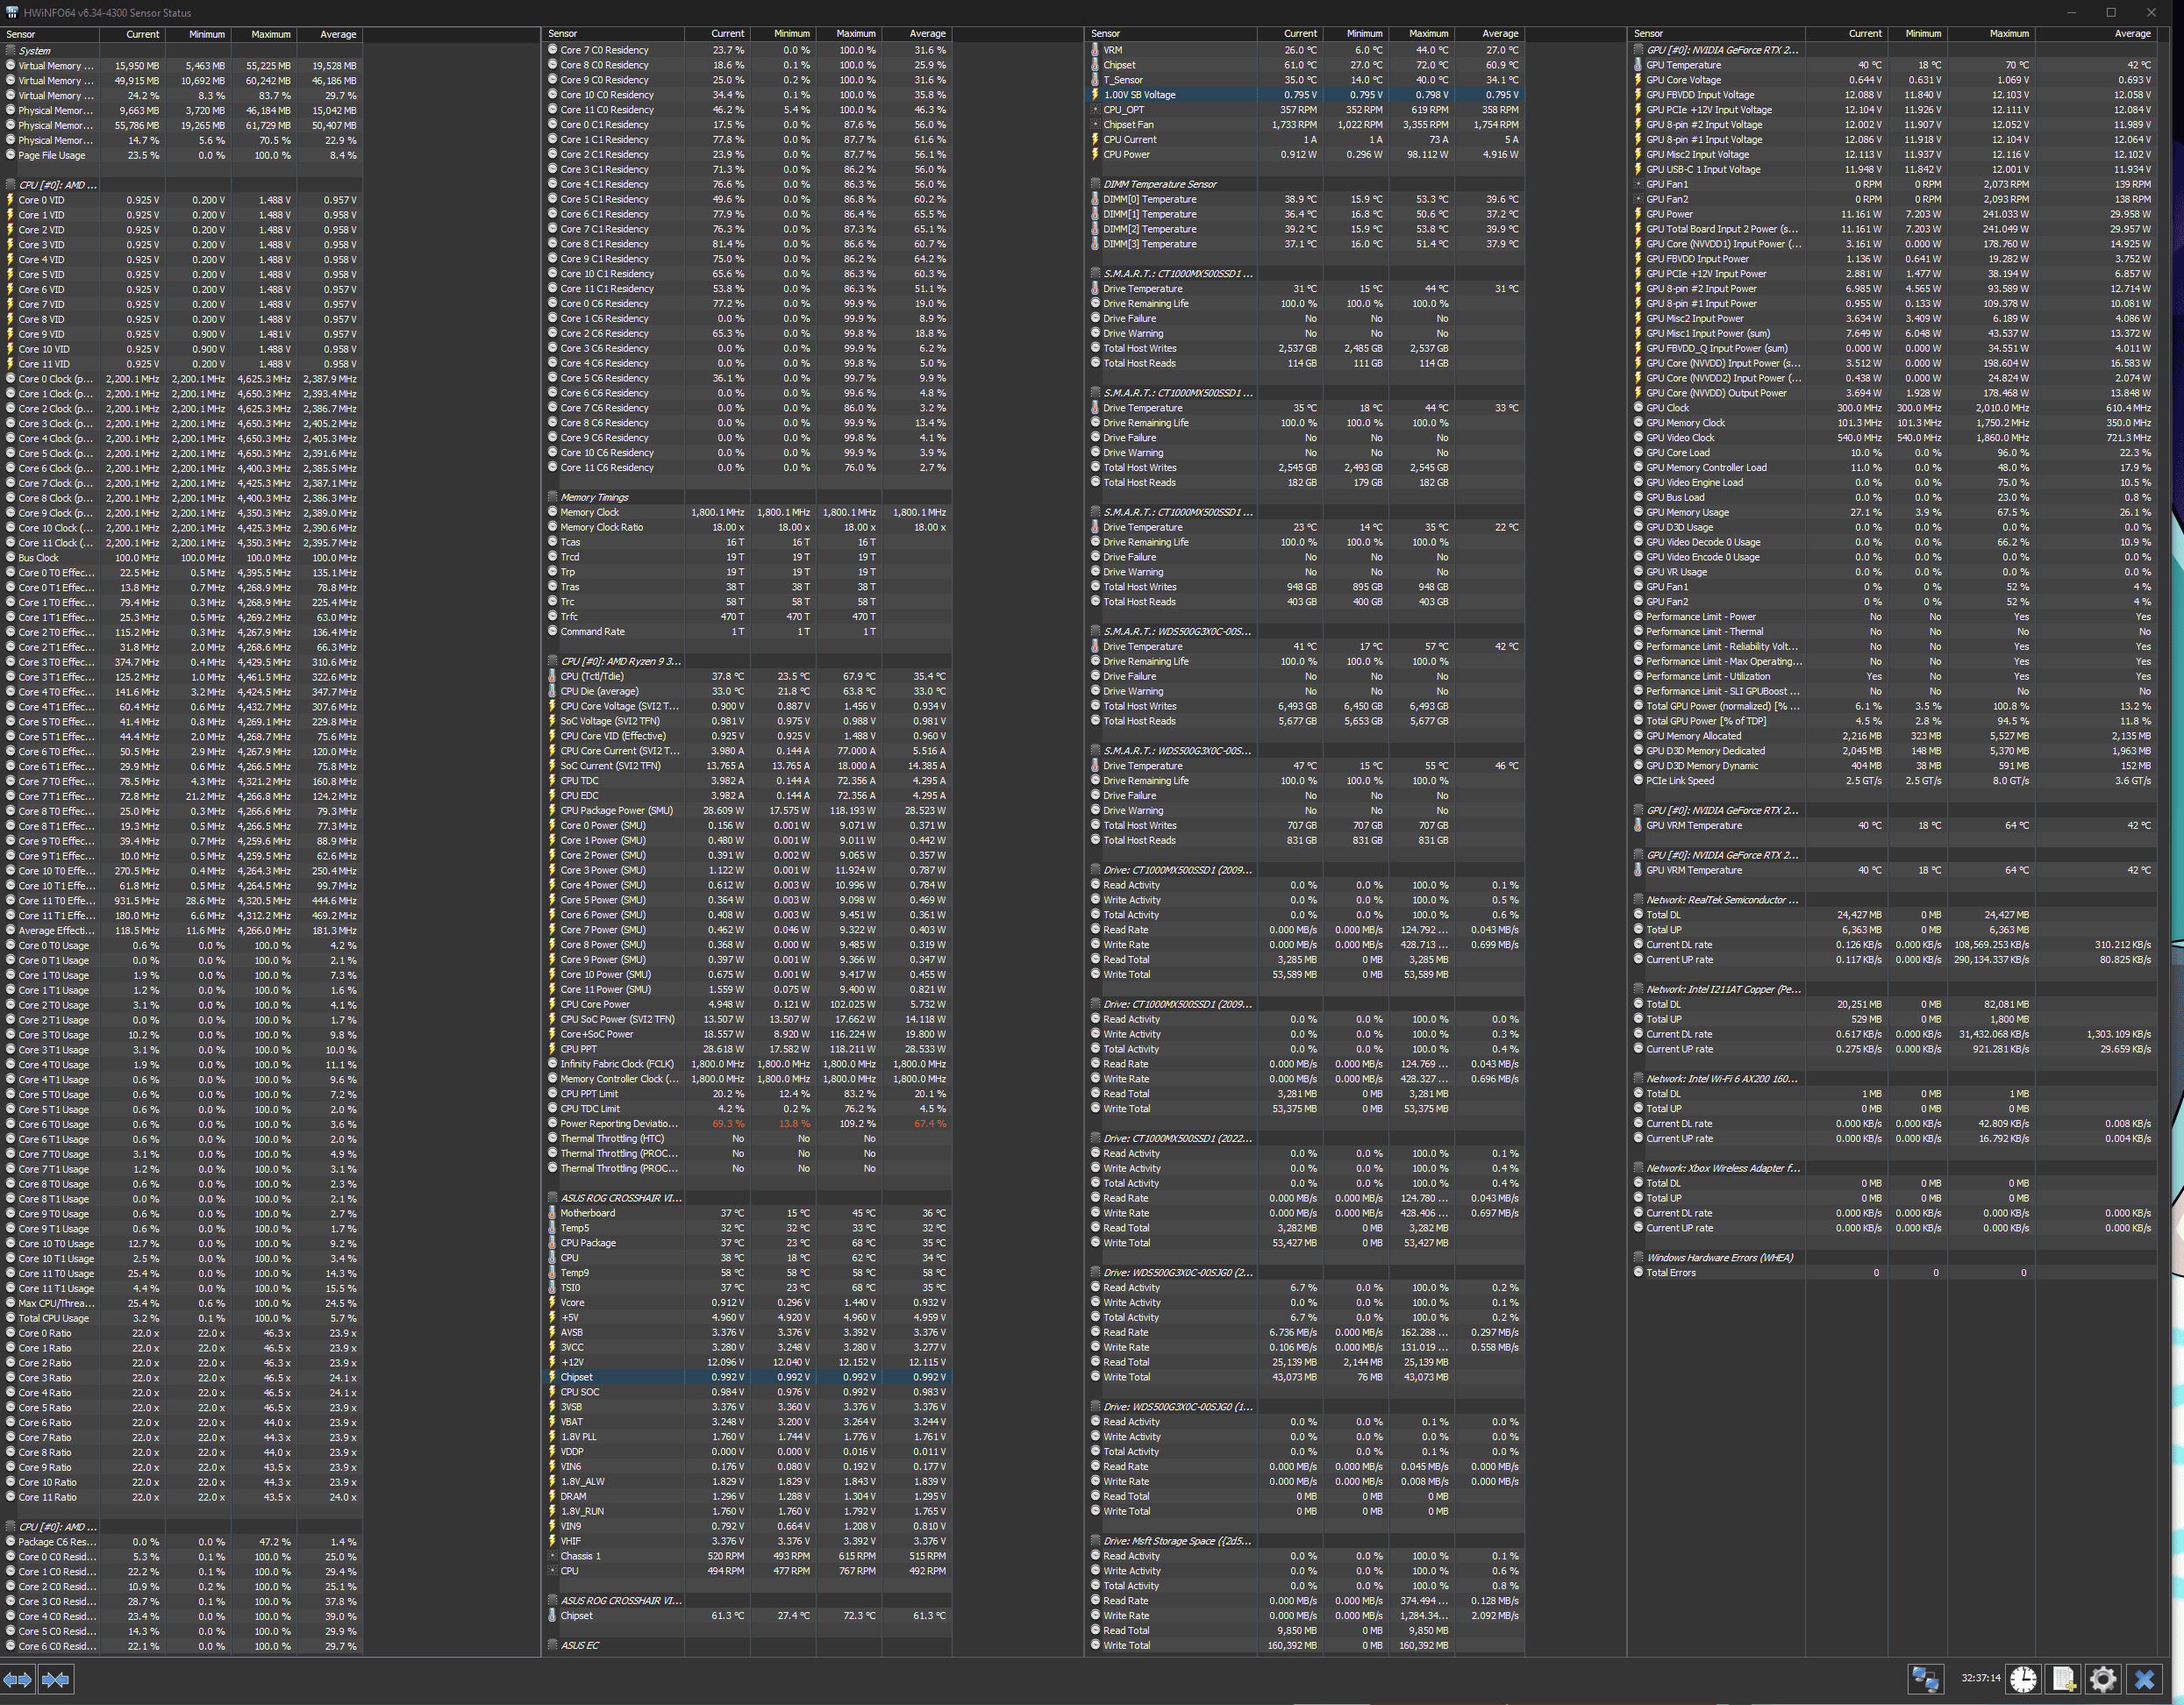The image size is (2184, 1705).
Task: Start logging with the sheet-plus icon
Action: coord(2063,1679)
